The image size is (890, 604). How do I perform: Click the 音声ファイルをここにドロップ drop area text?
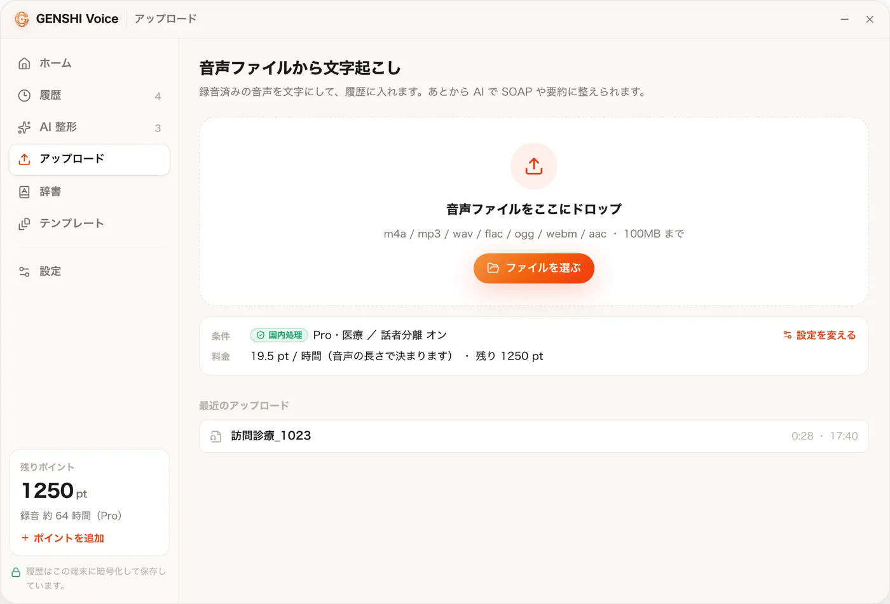click(x=534, y=209)
